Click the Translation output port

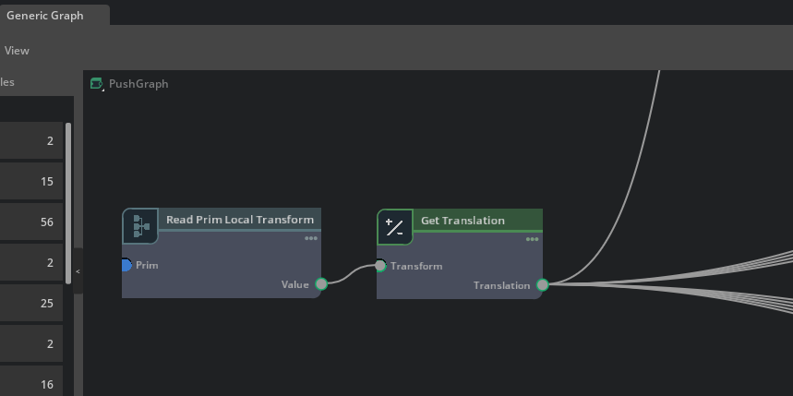click(543, 285)
